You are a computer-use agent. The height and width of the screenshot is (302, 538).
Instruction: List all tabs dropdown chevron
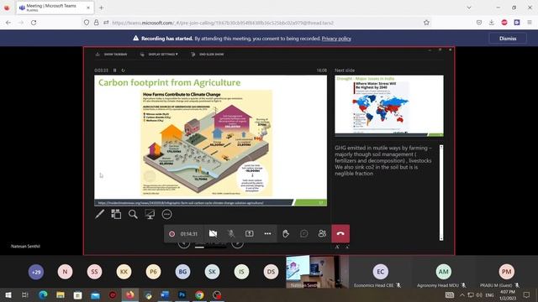469,8
